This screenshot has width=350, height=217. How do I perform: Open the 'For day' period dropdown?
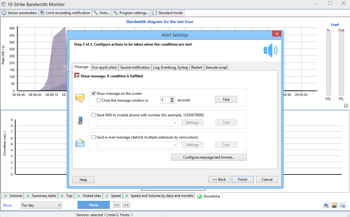[41, 205]
